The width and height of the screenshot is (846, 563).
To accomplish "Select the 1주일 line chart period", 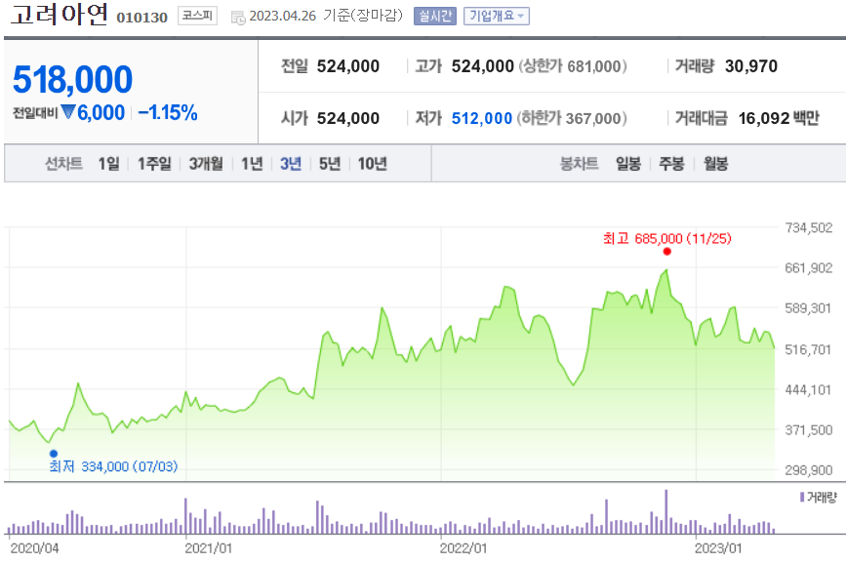I will coord(154,163).
